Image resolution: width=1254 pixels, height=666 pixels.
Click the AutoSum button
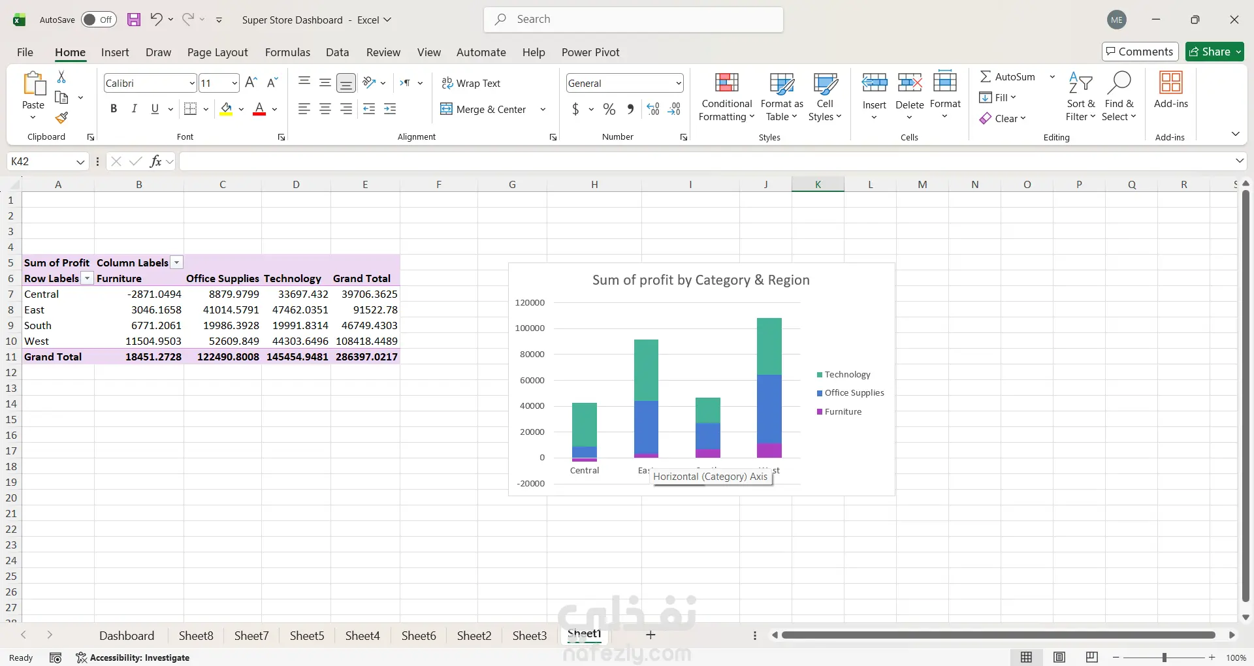(1008, 76)
